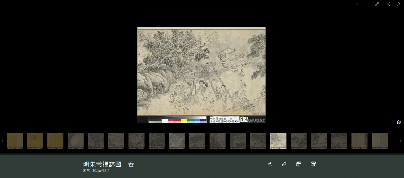404x178 pixels.
Task: Pick the last thumbnail in the strip
Action: click(x=379, y=141)
